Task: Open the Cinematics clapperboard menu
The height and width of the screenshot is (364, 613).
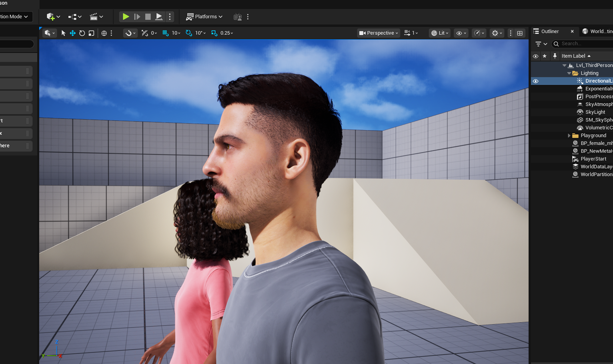Action: 96,17
